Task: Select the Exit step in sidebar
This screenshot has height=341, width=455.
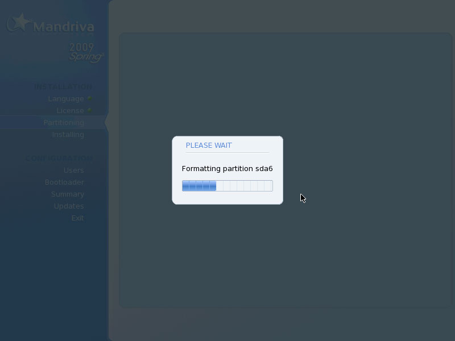Action: pyautogui.click(x=78, y=218)
